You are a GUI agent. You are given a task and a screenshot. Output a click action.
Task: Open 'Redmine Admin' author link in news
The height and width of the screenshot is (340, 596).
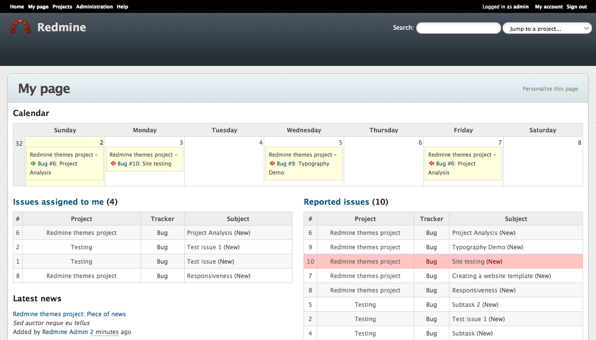(65, 332)
